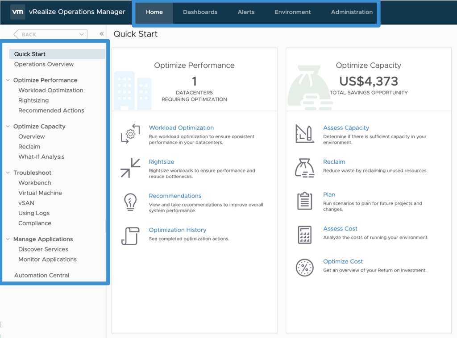Click the Rightsize inward arrows icon
The width and height of the screenshot is (457, 338).
tap(130, 168)
